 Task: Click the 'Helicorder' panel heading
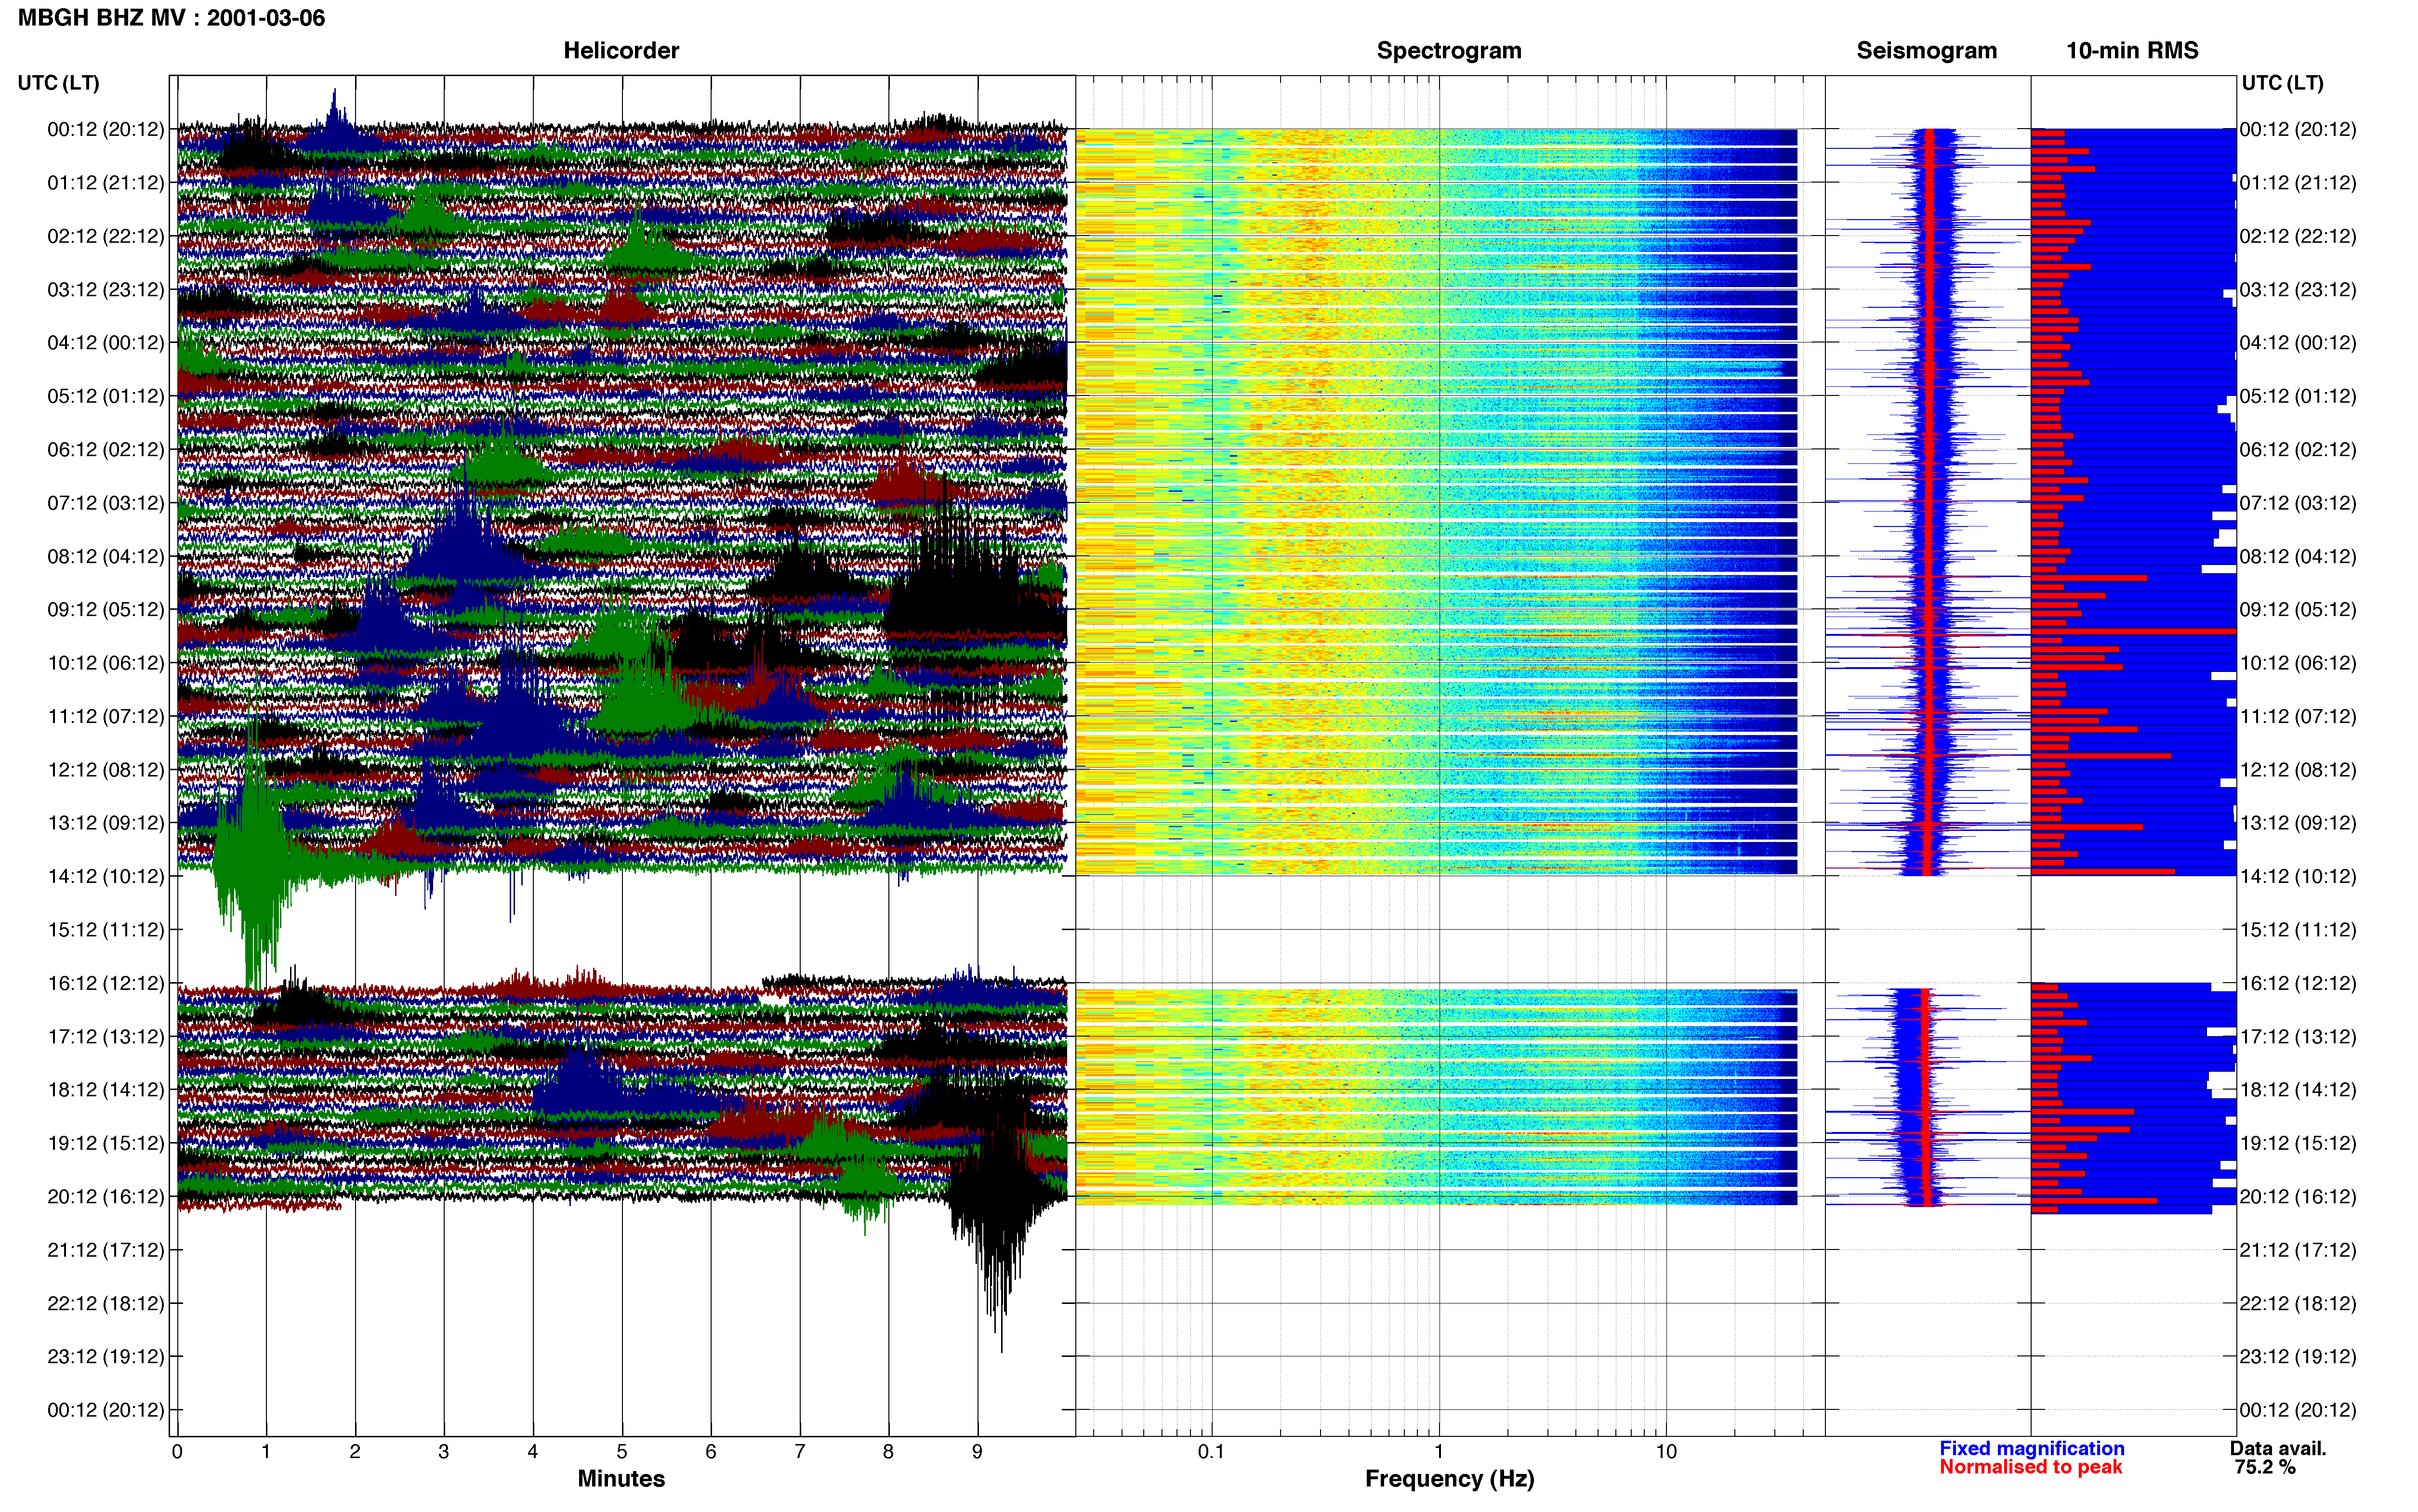621,50
